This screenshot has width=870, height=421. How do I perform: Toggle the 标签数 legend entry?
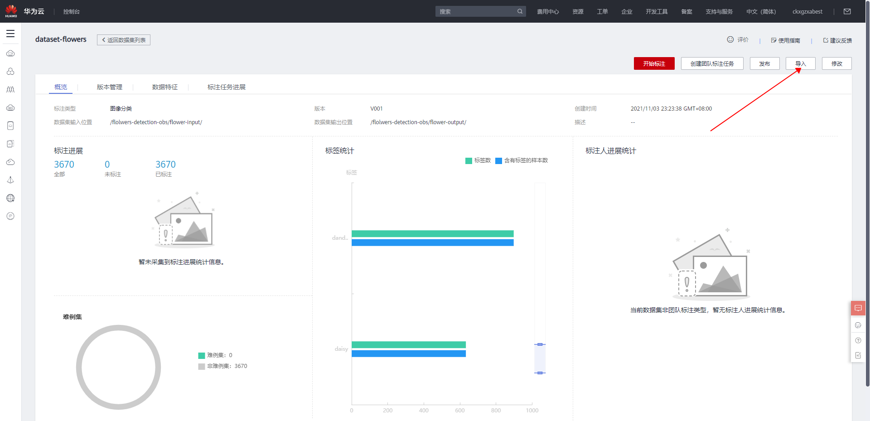[478, 160]
